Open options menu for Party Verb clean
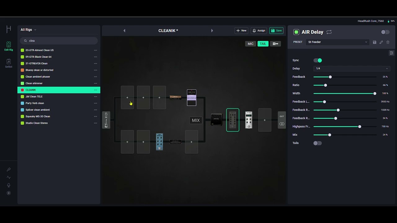Screen dimensions: 397x223 pos(96,103)
